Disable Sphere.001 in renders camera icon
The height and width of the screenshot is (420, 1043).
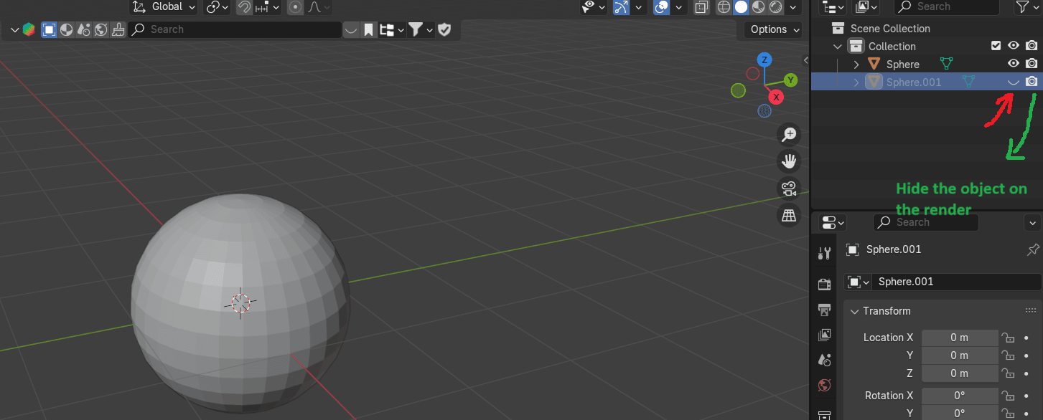[x=1032, y=82]
